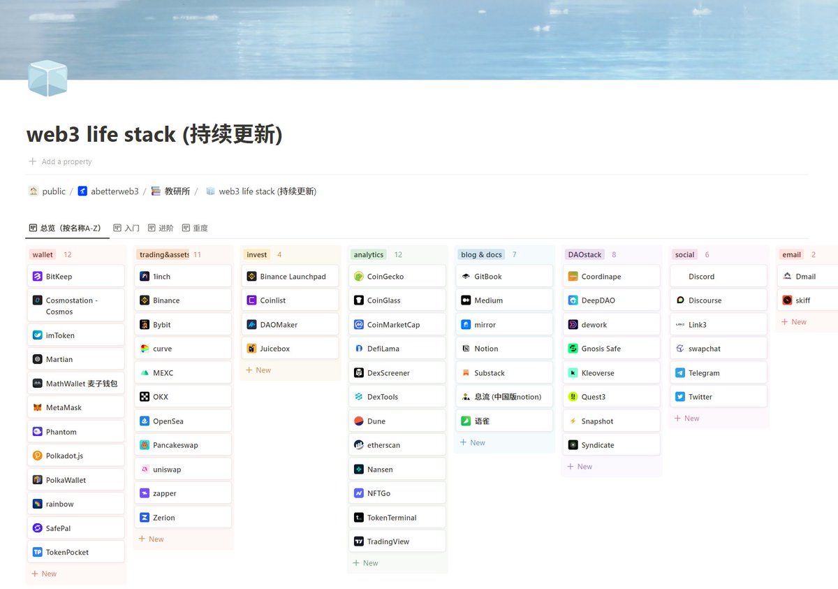Click the ice cube page icon
838x589 pixels.
click(47, 78)
